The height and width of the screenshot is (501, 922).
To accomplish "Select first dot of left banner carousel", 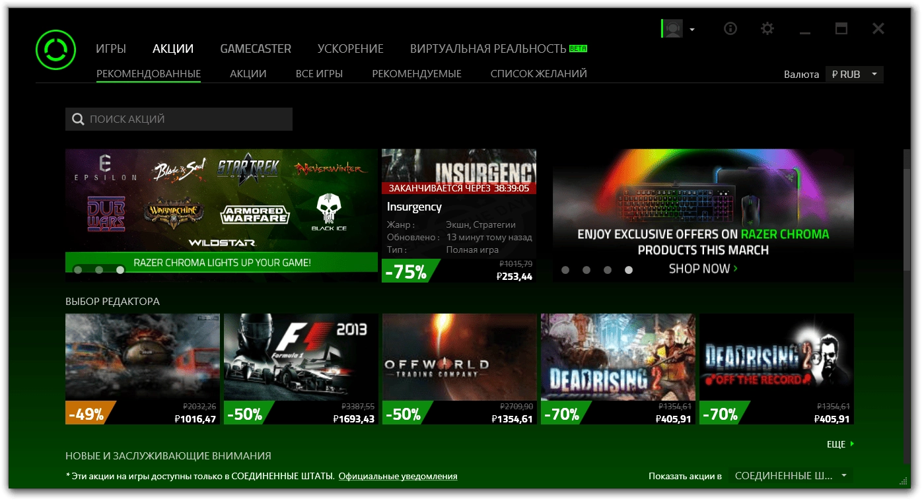I will click(x=78, y=269).
